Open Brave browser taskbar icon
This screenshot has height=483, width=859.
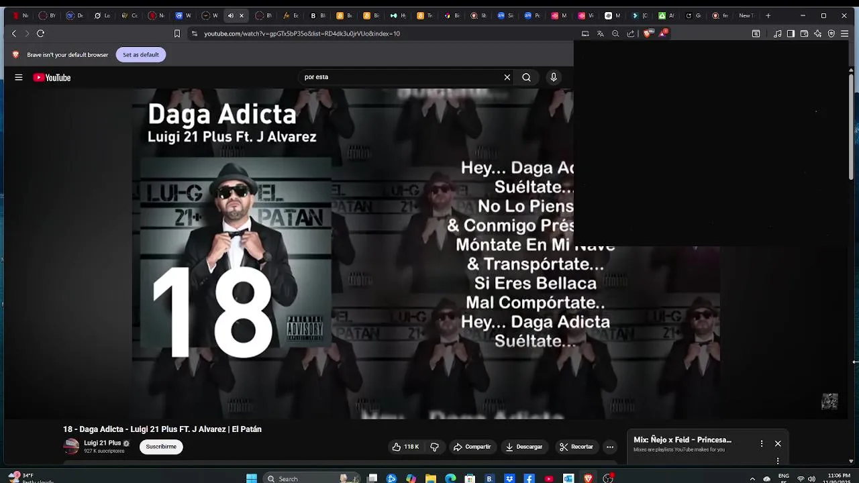[589, 478]
